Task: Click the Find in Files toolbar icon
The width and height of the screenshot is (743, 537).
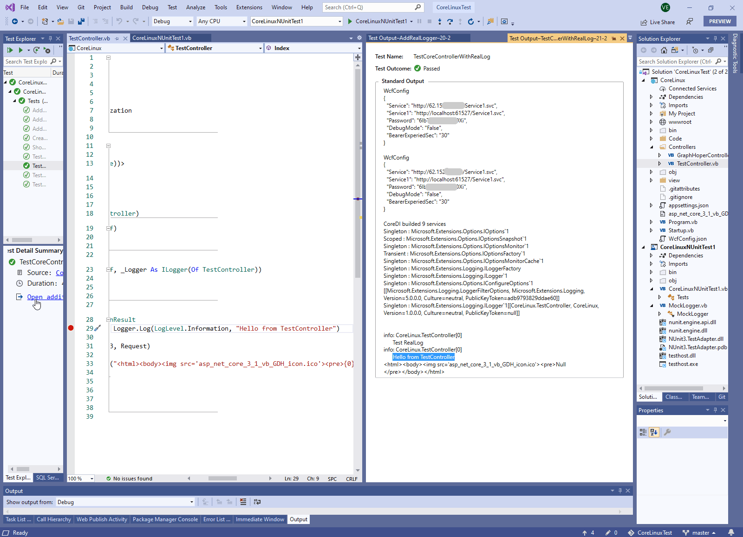Action: click(490, 21)
